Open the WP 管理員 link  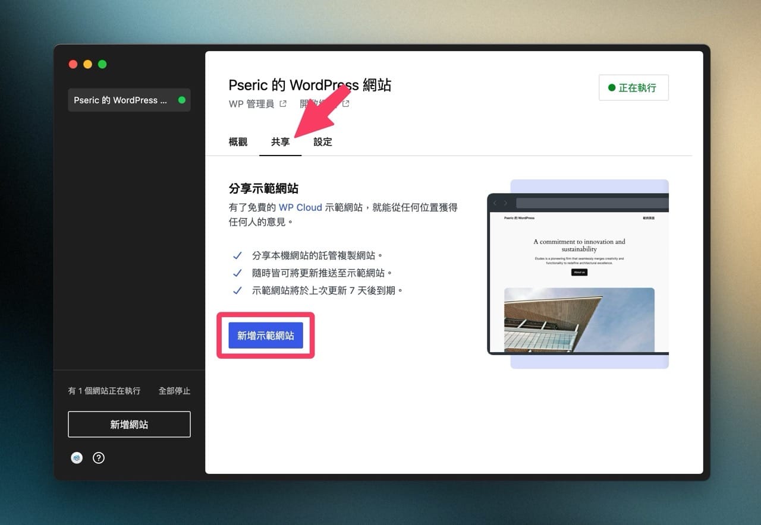click(x=251, y=104)
